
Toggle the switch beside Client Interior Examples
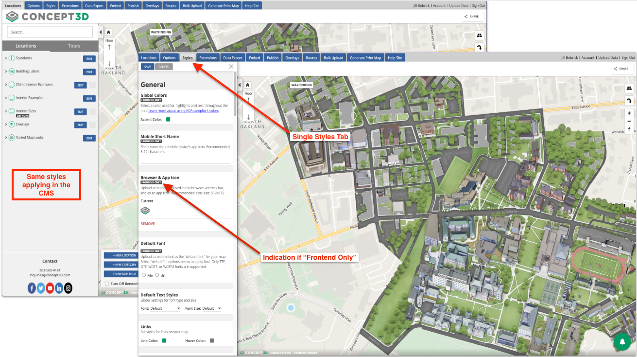92,85
